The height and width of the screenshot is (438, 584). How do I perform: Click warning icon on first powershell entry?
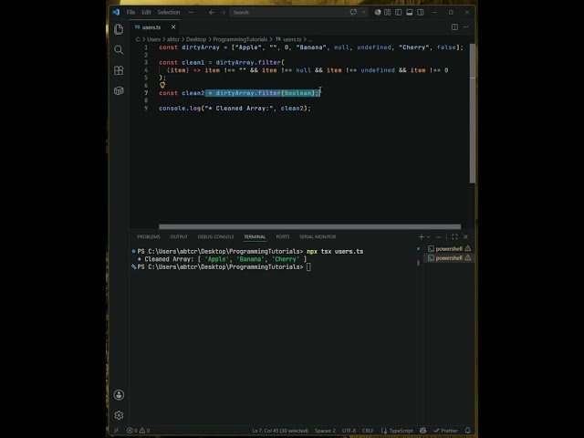click(x=468, y=248)
